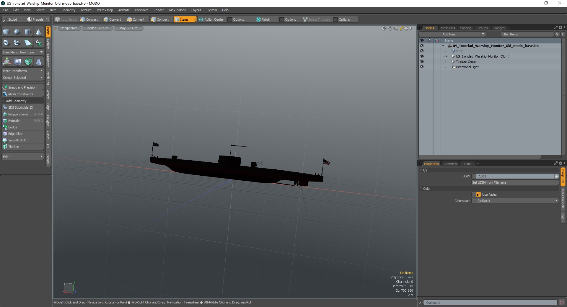Collapse the scene file tree root
Image resolution: width=567 pixels, height=307 pixels.
(443, 46)
